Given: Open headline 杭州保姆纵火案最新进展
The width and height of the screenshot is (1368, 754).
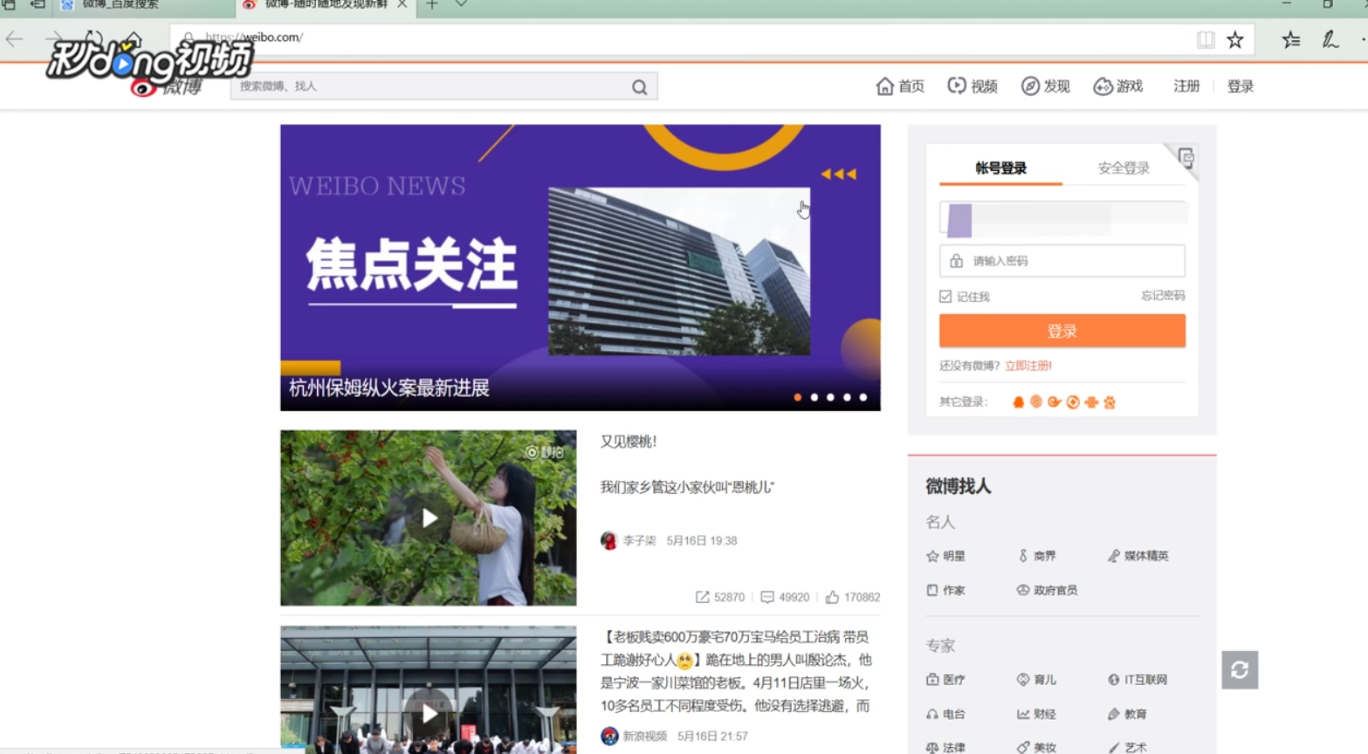Looking at the screenshot, I should point(389,388).
